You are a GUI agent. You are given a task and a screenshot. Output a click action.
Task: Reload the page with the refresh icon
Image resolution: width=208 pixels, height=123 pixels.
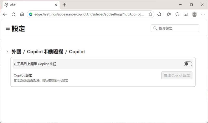pos(14,14)
